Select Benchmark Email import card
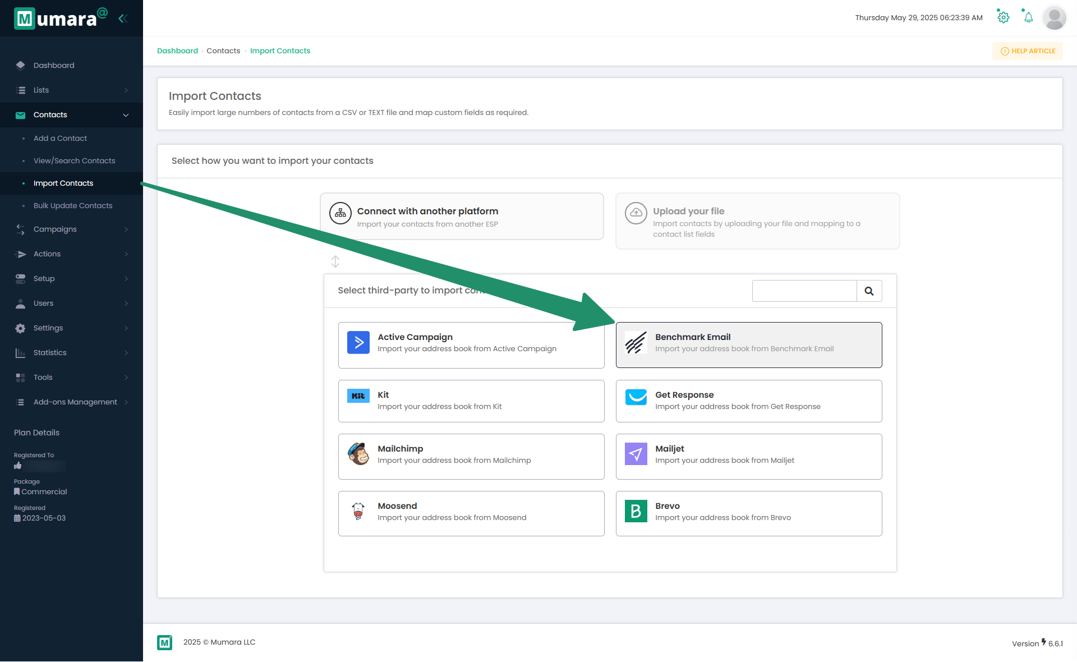Image resolution: width=1077 pixels, height=662 pixels. (749, 345)
